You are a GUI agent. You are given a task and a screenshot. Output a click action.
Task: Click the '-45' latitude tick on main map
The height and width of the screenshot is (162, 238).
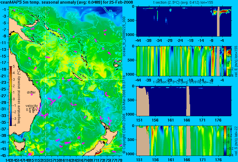click(x=4, y=155)
